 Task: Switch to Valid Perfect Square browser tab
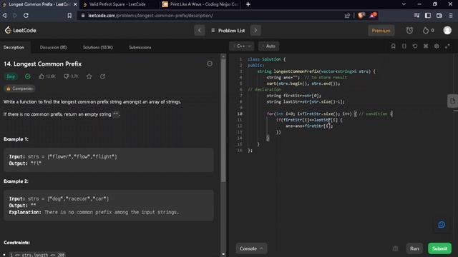click(x=117, y=4)
